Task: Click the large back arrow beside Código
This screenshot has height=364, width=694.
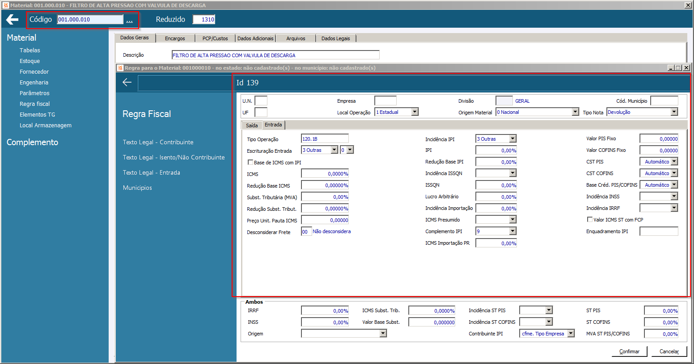Action: 12,19
